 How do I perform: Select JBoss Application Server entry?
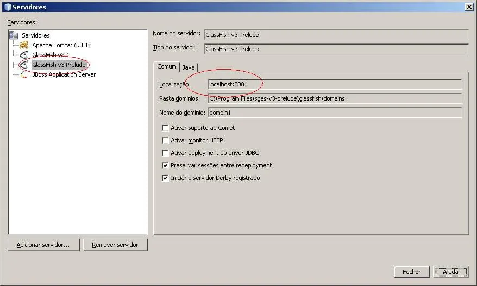pyautogui.click(x=64, y=74)
